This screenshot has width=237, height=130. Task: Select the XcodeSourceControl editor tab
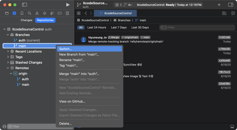115,13
